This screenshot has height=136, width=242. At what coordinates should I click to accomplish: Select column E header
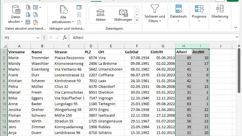point(111,46)
